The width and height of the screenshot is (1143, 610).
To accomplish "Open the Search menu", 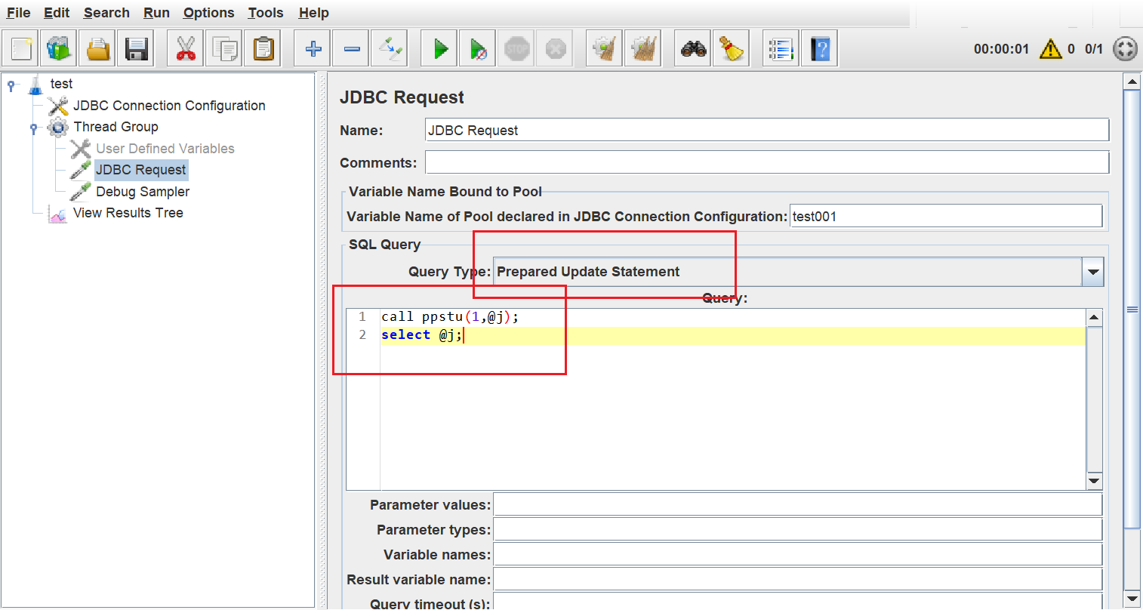I will (x=106, y=13).
